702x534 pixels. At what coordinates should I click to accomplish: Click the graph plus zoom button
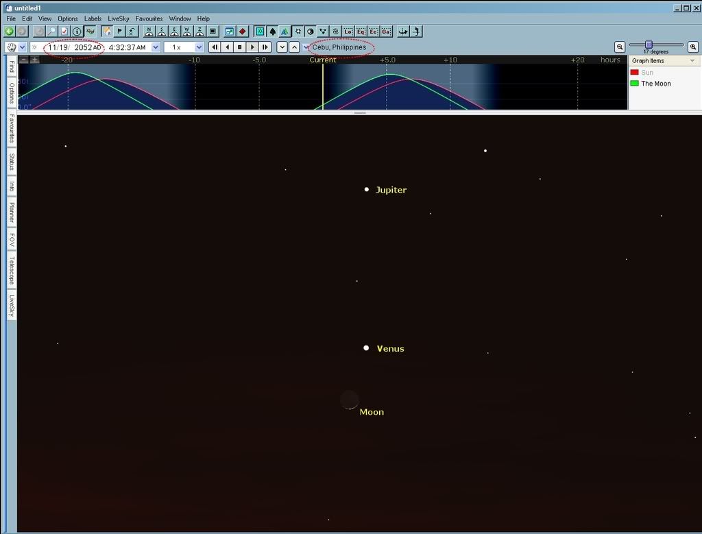(x=34, y=60)
